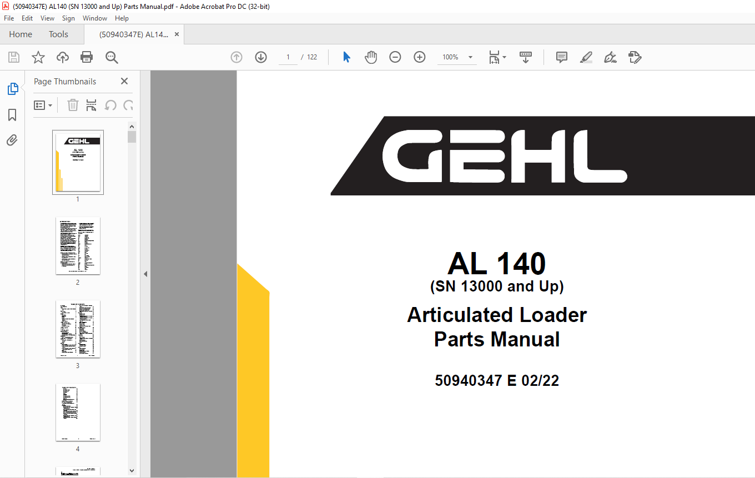
Task: Open the Window menu
Action: click(x=95, y=18)
